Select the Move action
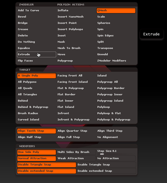The height and width of the screenshot is (183, 167). [76, 54]
